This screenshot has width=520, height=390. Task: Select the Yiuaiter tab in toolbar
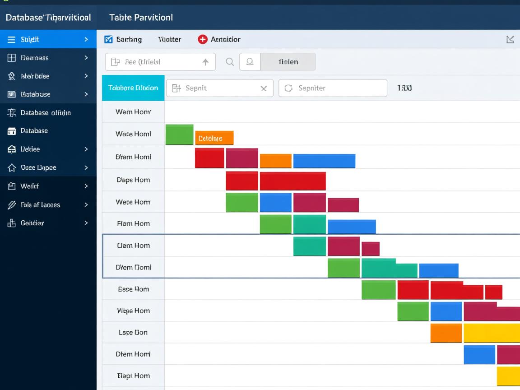pos(170,39)
